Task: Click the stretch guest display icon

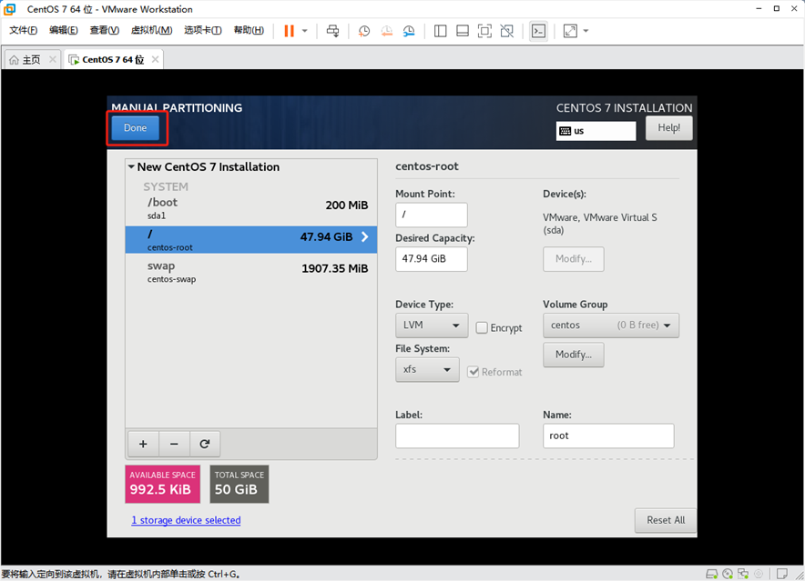Action: pyautogui.click(x=570, y=31)
